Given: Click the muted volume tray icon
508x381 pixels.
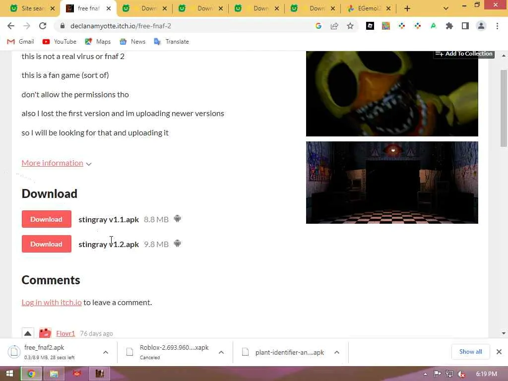Looking at the screenshot, I should pyautogui.click(x=461, y=374).
